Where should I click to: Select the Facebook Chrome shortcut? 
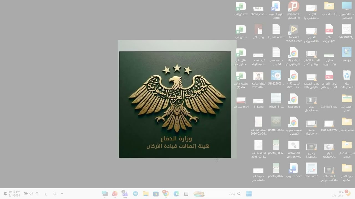[294, 101]
